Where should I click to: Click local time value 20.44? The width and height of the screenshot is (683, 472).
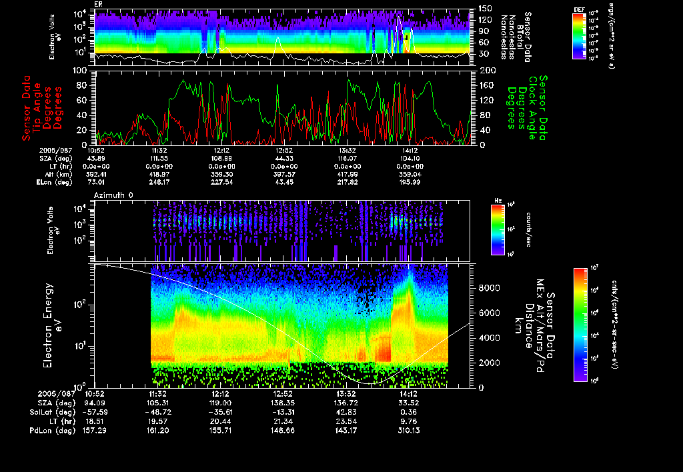click(220, 421)
